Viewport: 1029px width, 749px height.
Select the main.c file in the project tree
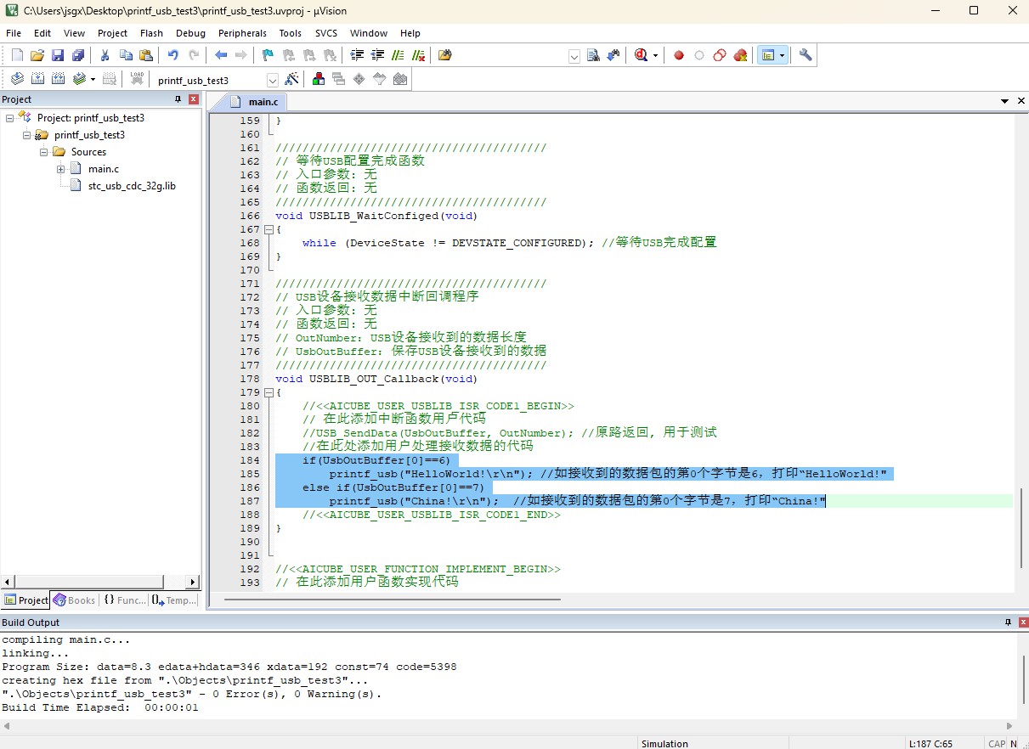(x=104, y=169)
